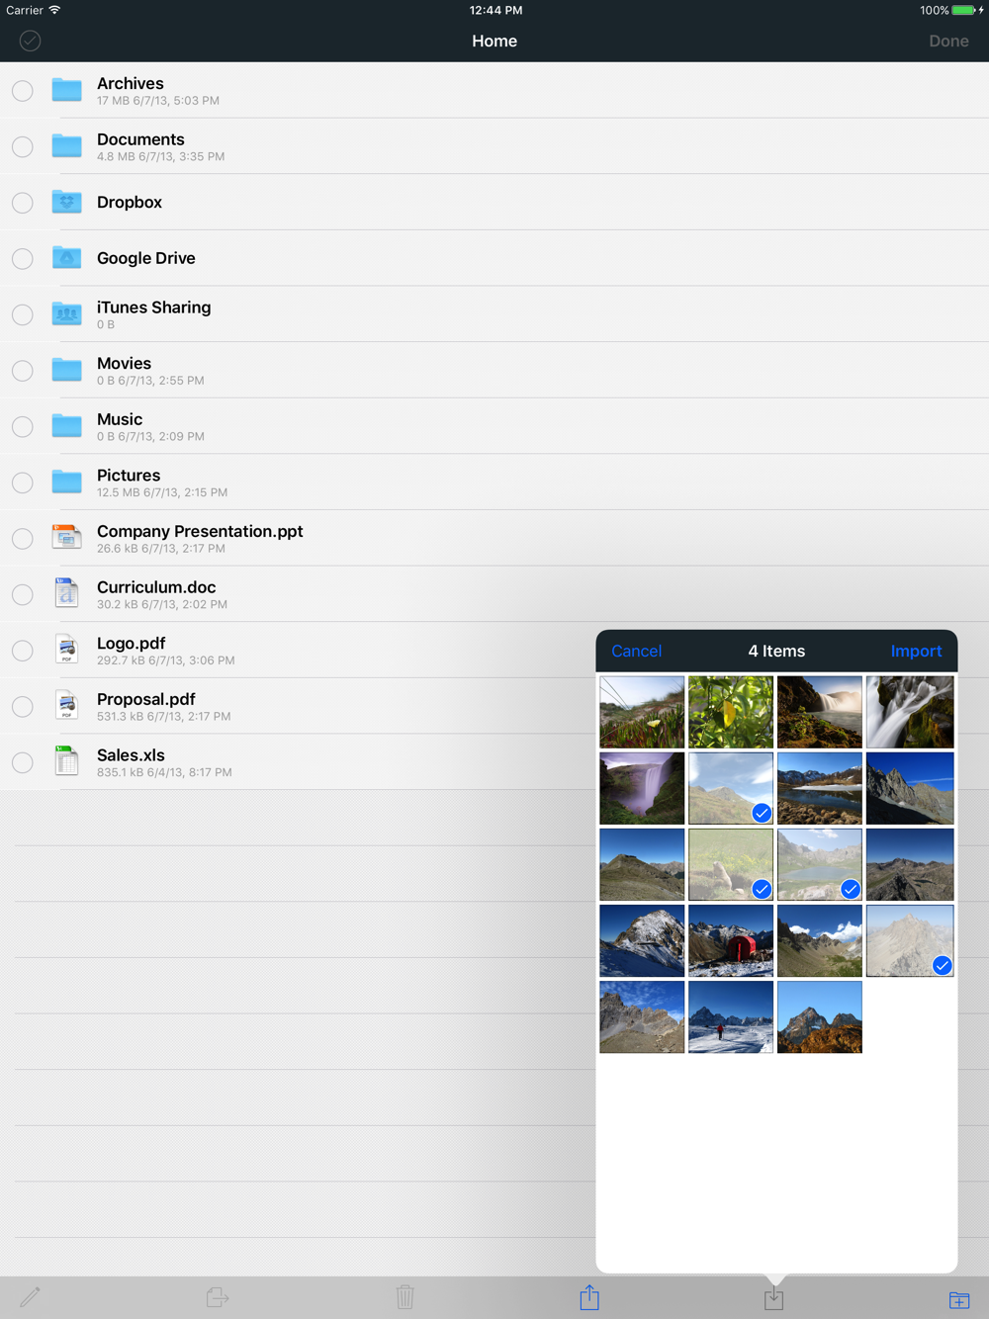Tap the import download icon in bottom toolbar
989x1319 pixels.
click(x=773, y=1298)
